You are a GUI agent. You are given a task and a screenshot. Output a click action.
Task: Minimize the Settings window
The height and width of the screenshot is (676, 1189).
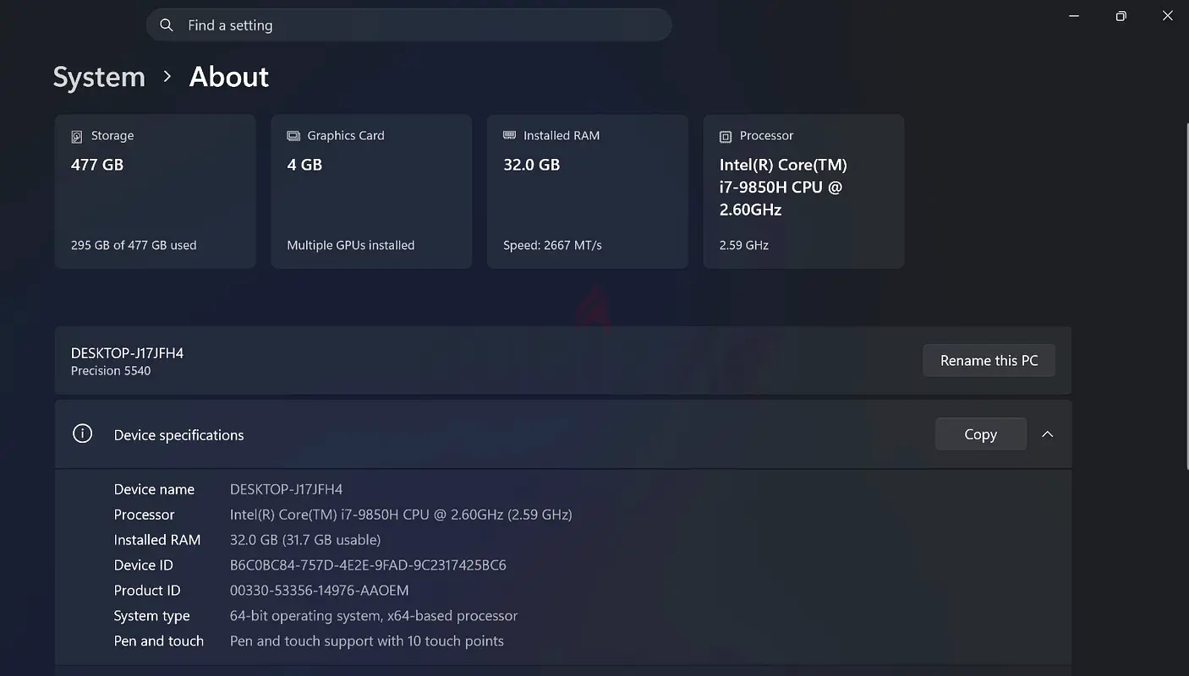coord(1074,16)
